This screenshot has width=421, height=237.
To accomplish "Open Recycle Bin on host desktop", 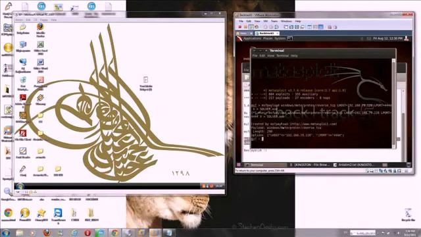I will 408,213.
